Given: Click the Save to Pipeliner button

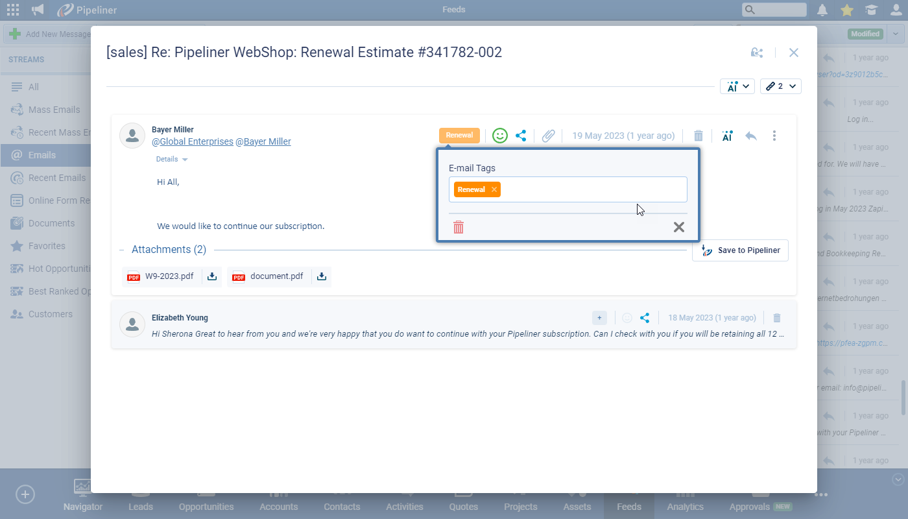Looking at the screenshot, I should coord(740,250).
